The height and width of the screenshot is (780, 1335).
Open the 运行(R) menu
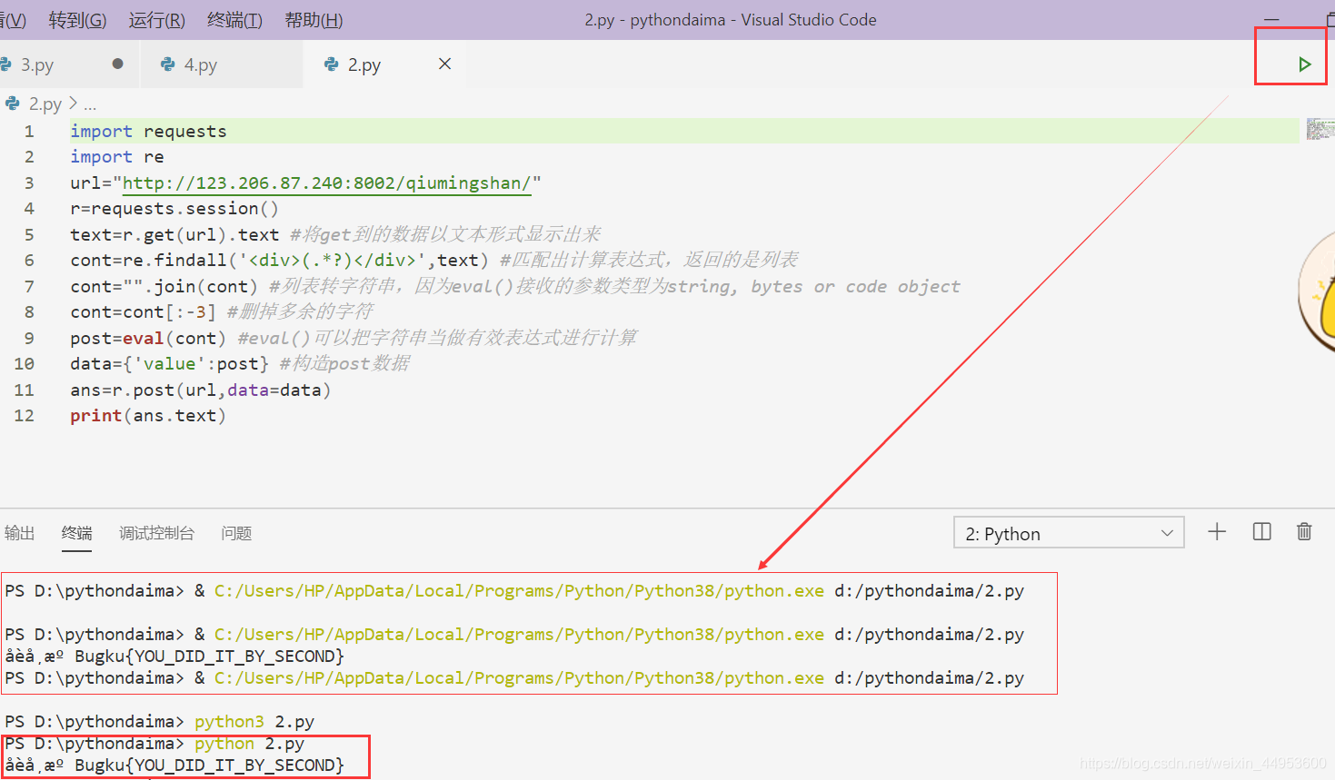point(156,20)
